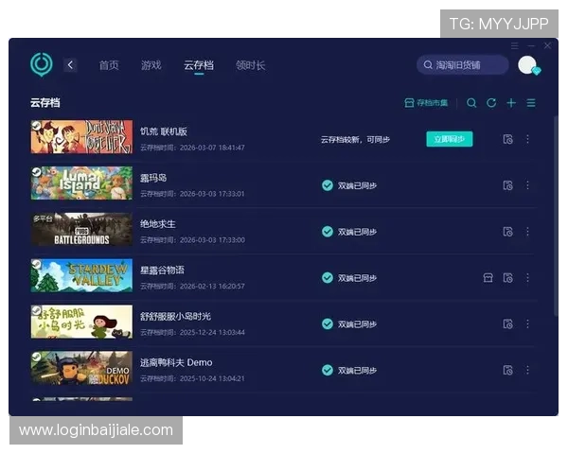Click the timestamp 2025-12-24 13:03:44
The image size is (568, 454).
click(x=212, y=332)
